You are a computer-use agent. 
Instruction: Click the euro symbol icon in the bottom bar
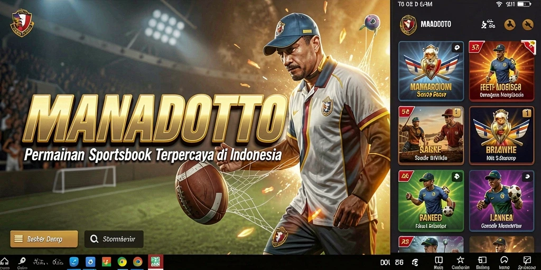click(415, 263)
